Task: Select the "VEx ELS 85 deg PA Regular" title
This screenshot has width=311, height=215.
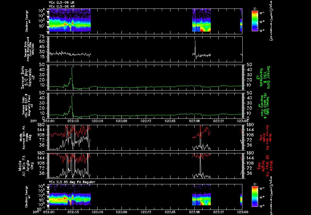Action: (x=72, y=182)
